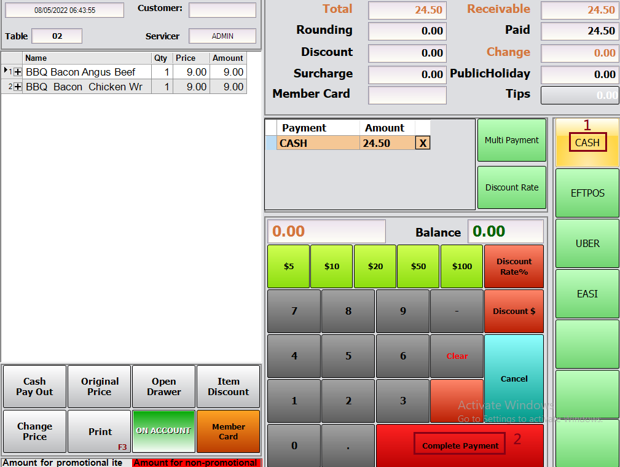Tap keypad digit 3
The image size is (620, 467).
pyautogui.click(x=403, y=401)
